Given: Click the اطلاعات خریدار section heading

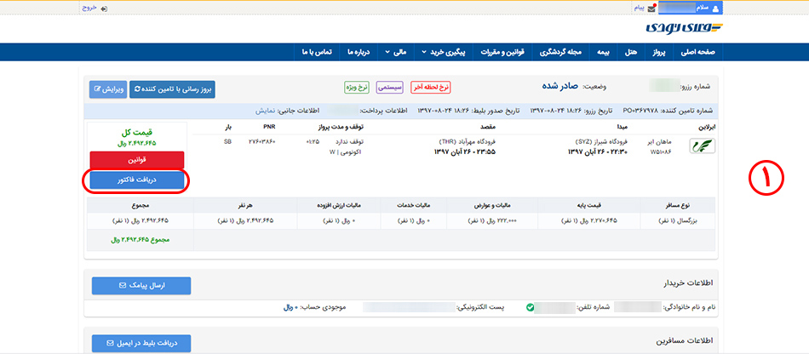Looking at the screenshot, I should point(687,283).
